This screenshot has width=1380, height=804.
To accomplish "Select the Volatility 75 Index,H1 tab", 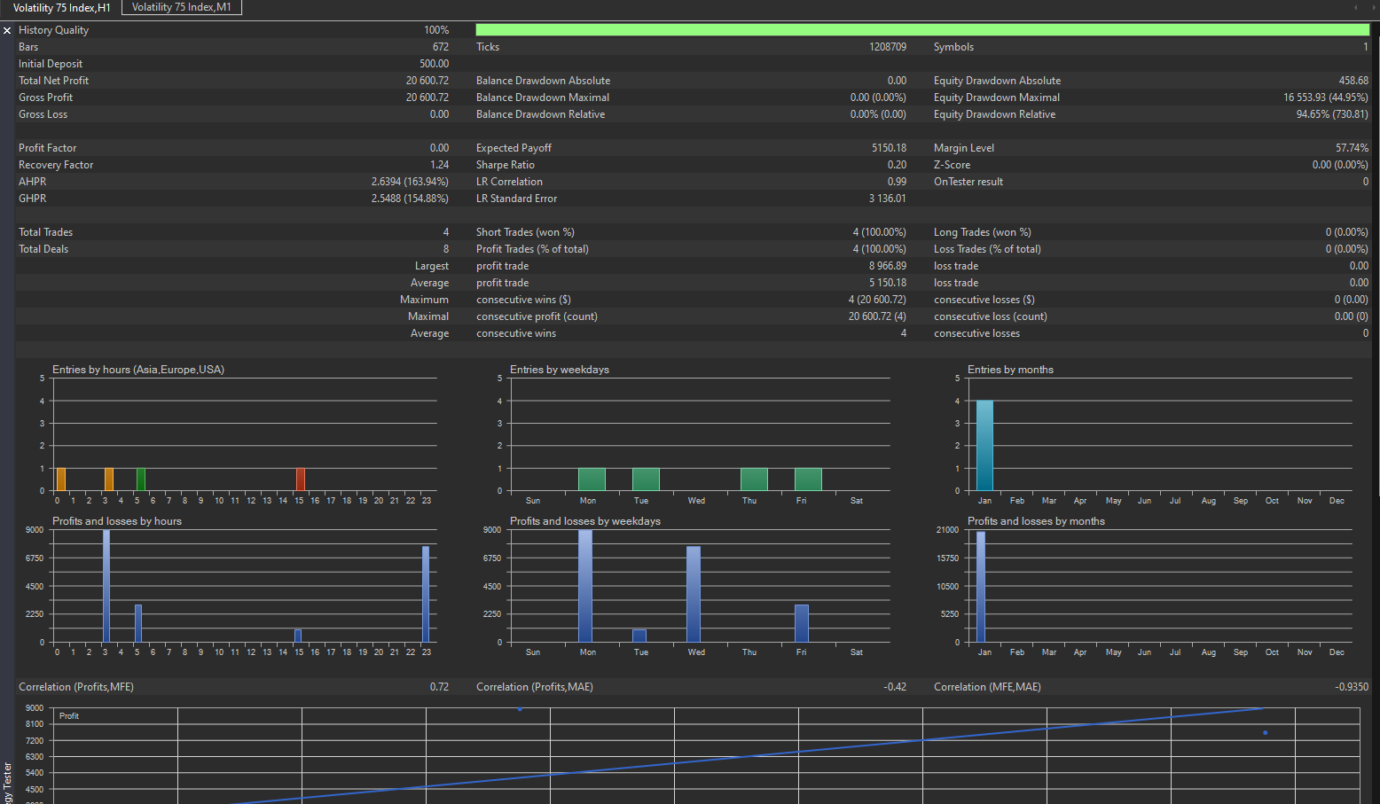I will click(61, 7).
